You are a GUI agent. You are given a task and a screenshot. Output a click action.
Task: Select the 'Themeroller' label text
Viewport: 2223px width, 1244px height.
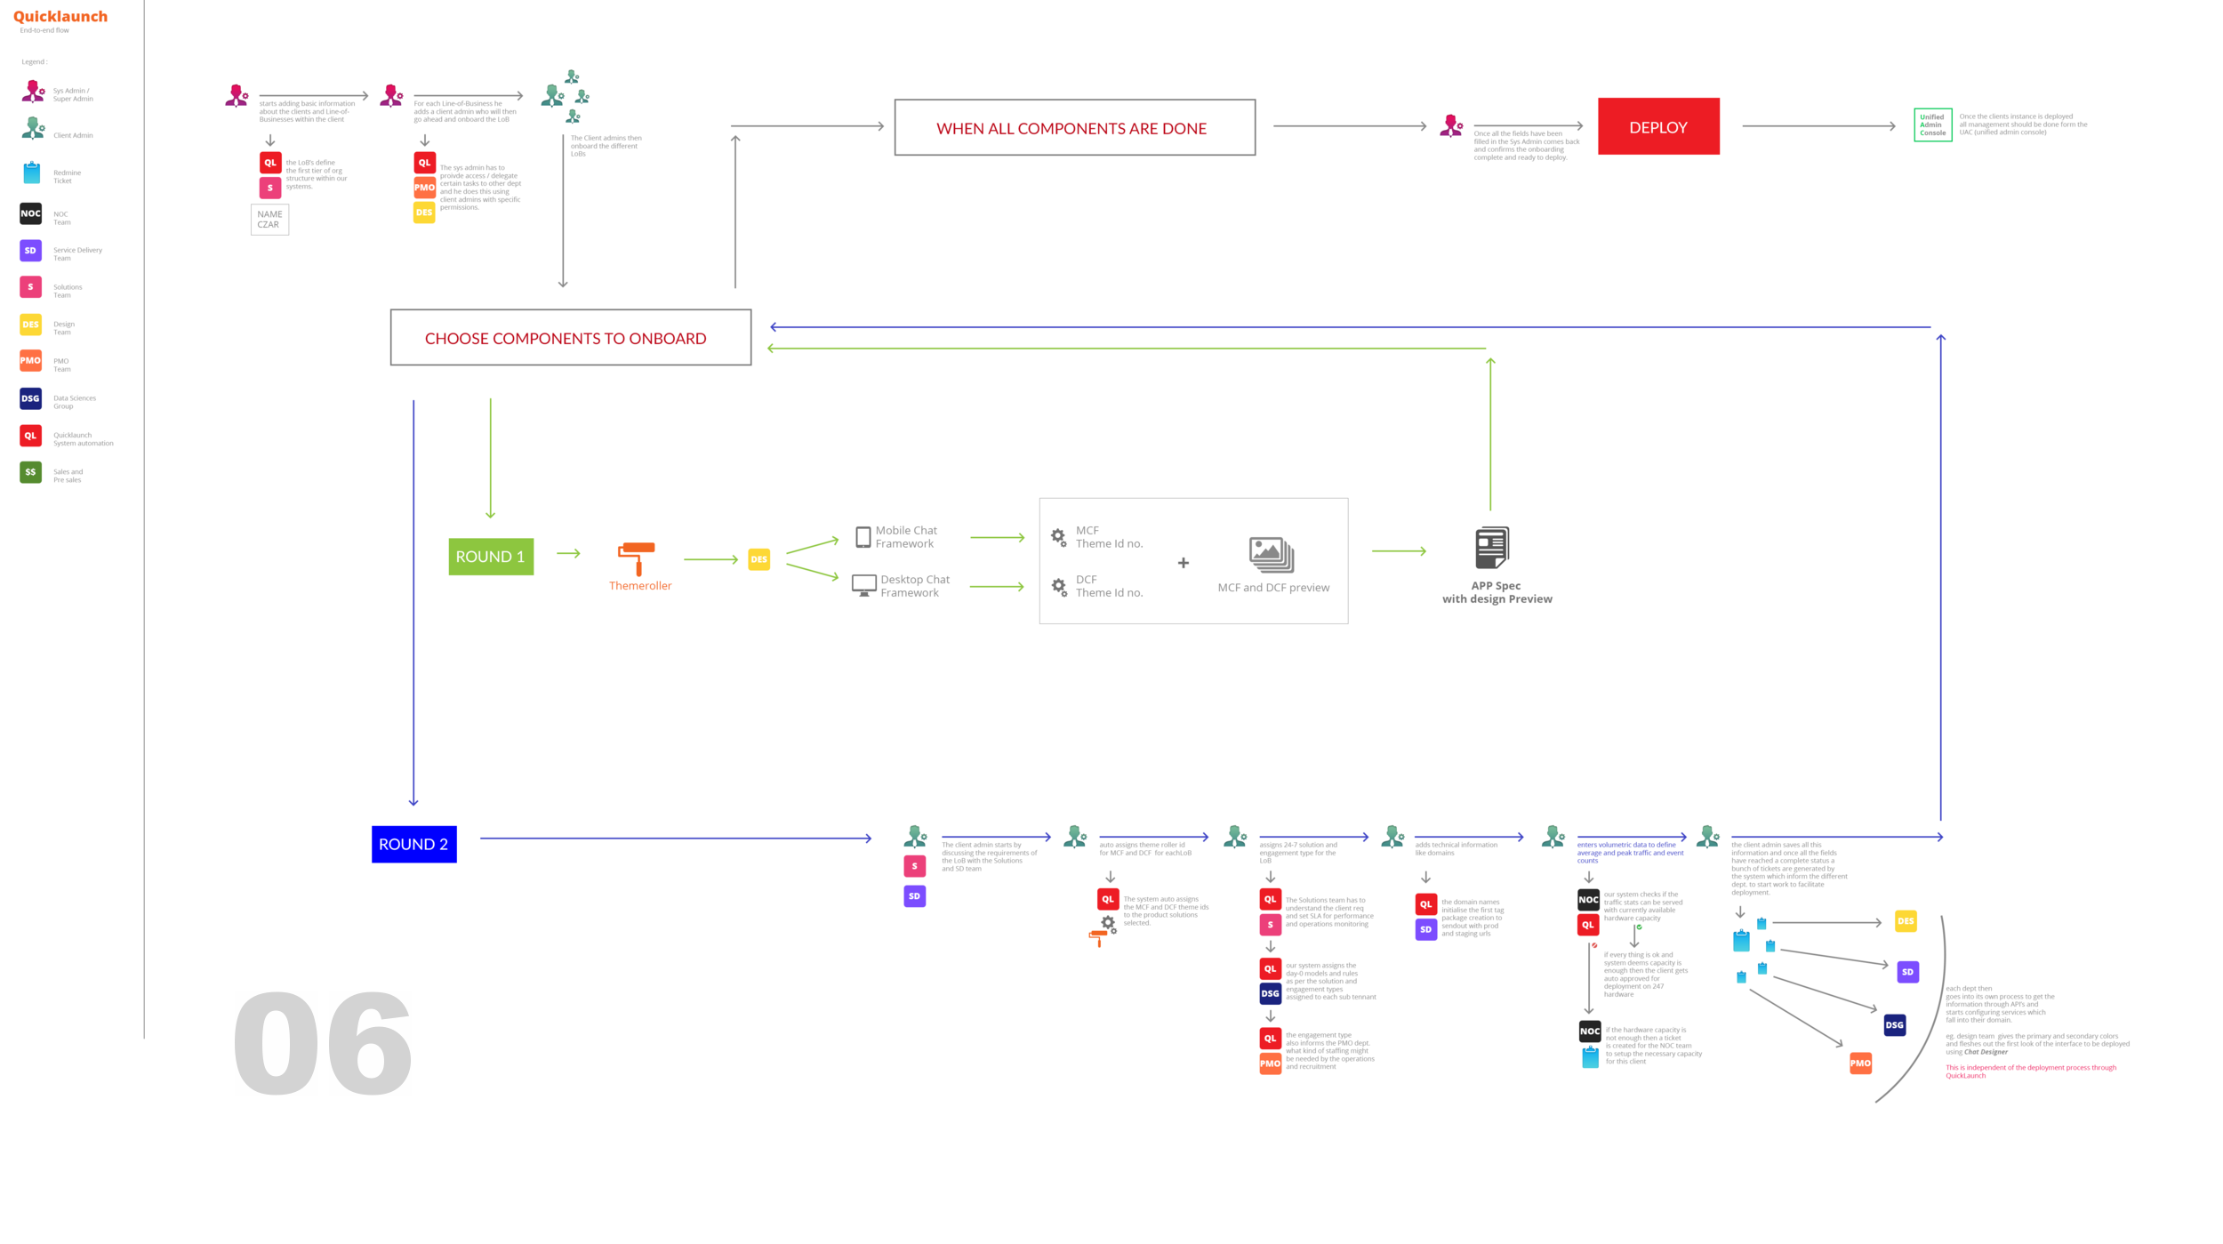click(640, 586)
